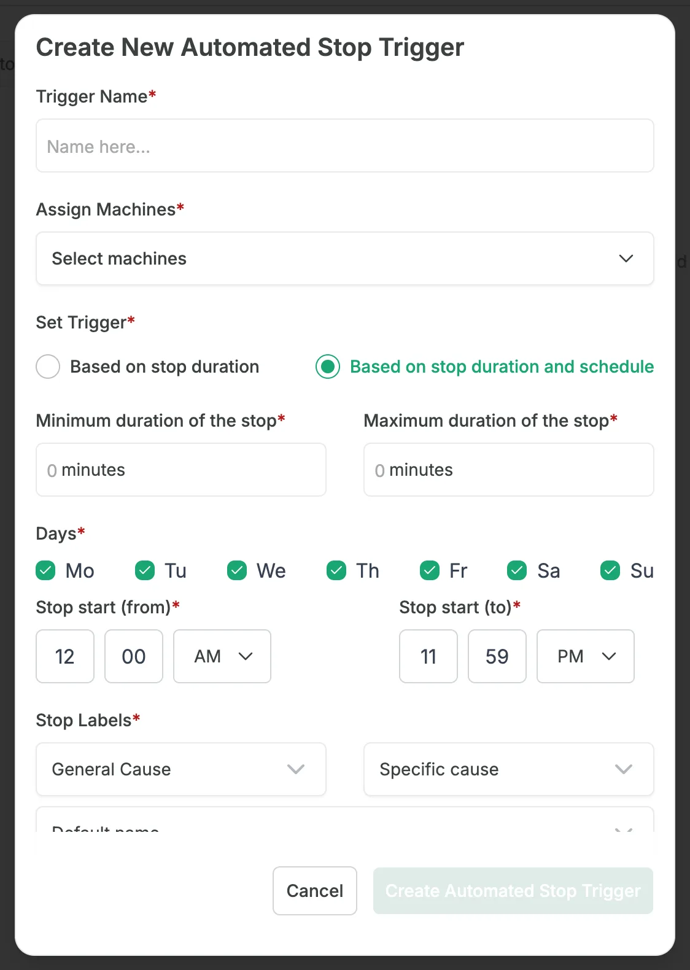Click the Minimum duration of the stop field
The width and height of the screenshot is (690, 970).
pos(181,470)
